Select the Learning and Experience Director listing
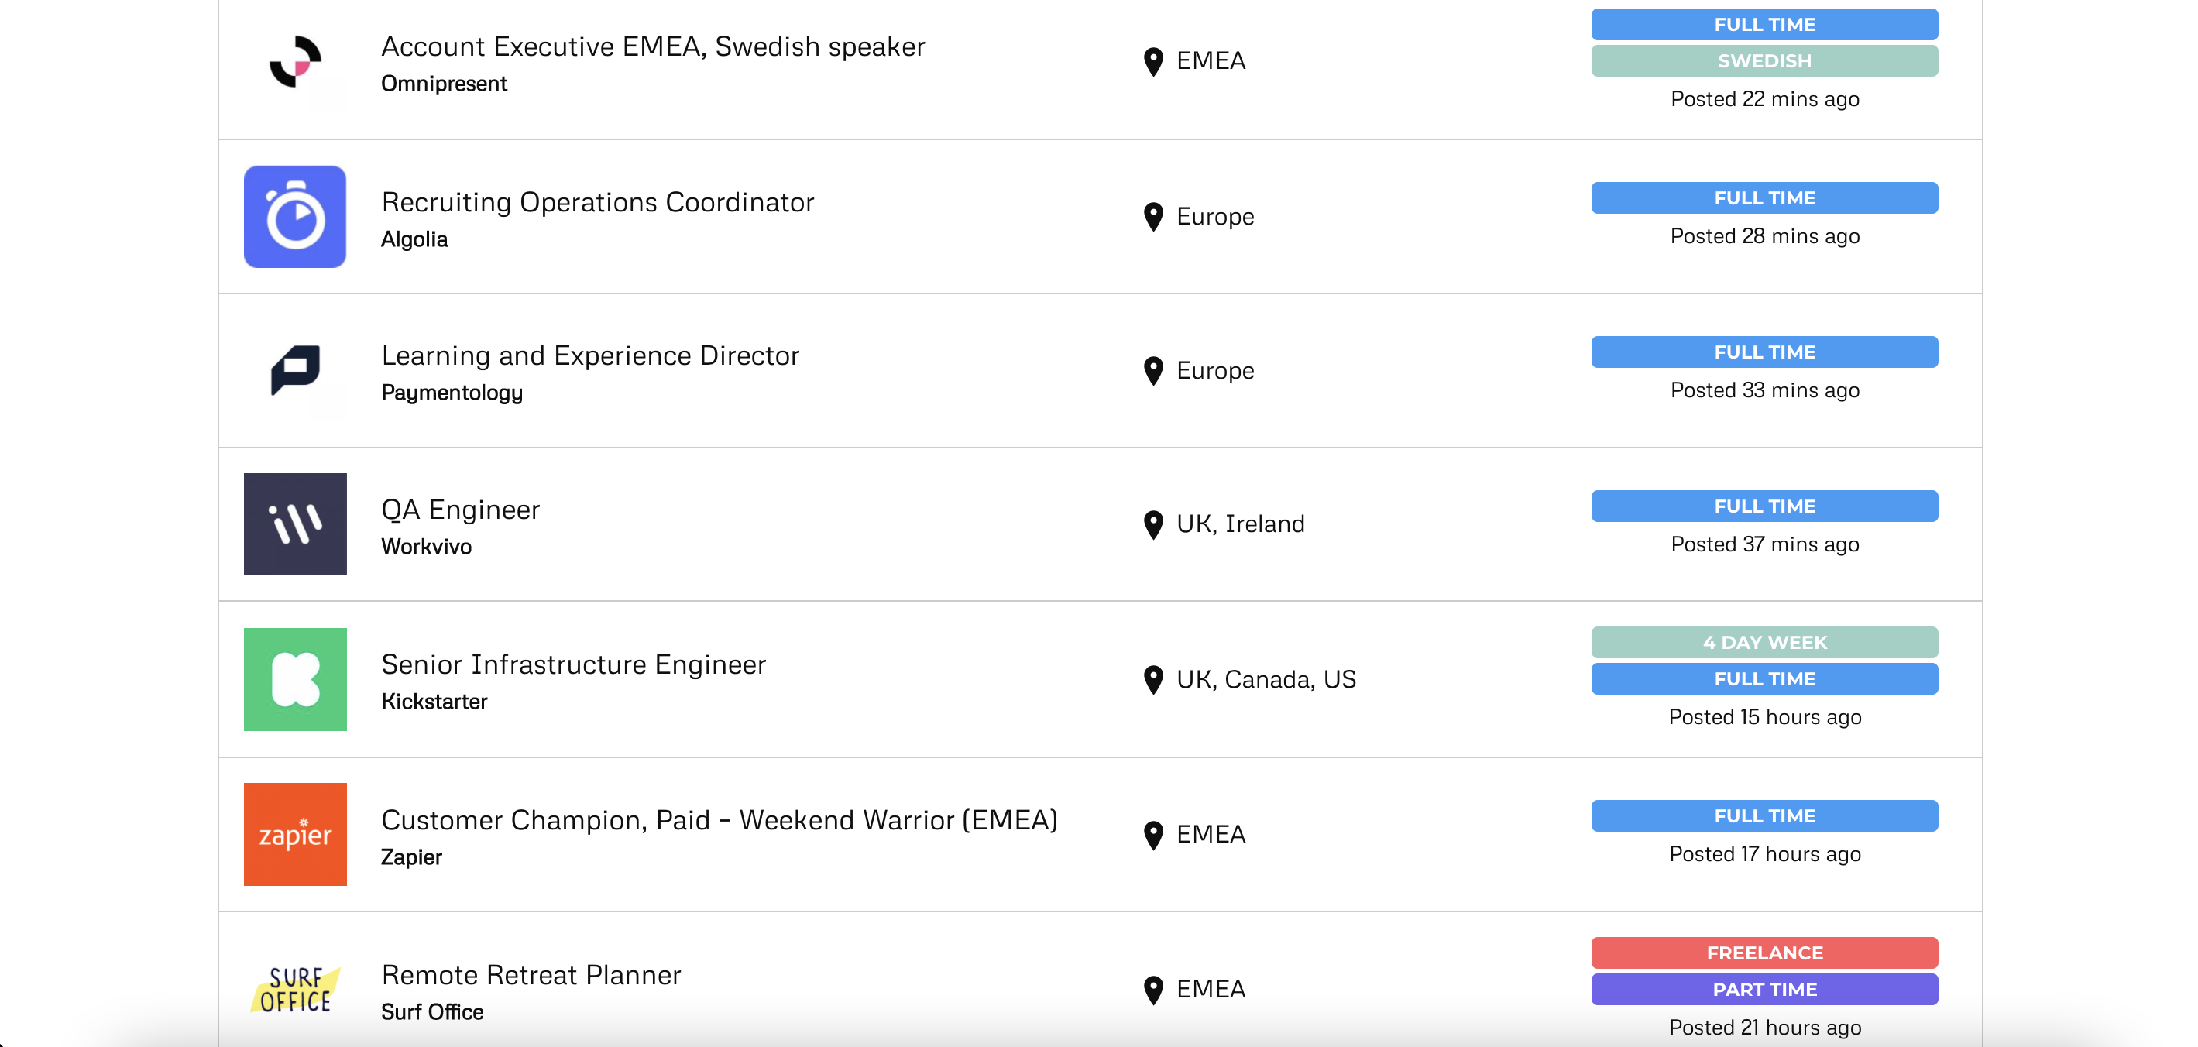Image resolution: width=2198 pixels, height=1047 pixels. (590, 355)
